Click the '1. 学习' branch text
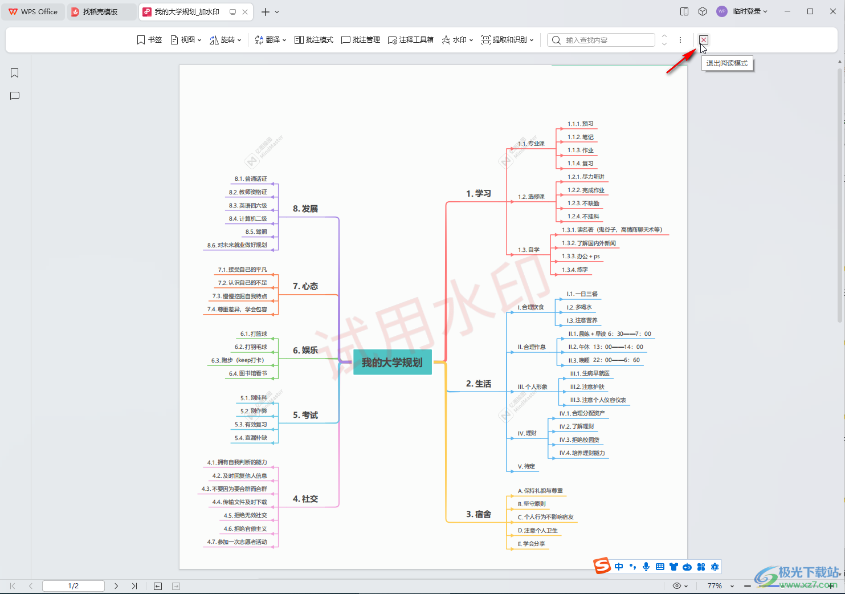This screenshot has height=594, width=845. pos(479,193)
